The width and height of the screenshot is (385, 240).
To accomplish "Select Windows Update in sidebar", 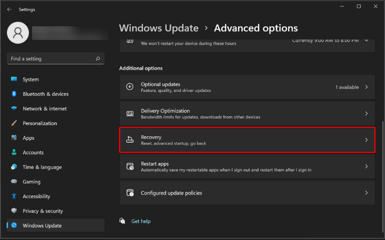I will tap(56, 225).
